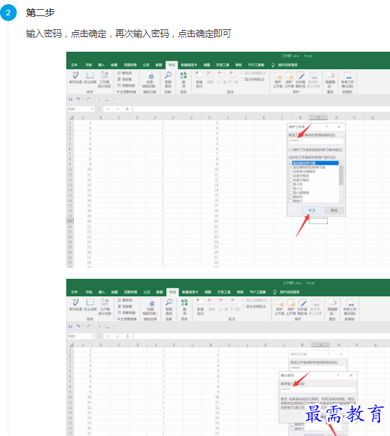Image resolution: width=390 pixels, height=436 pixels.
Task: Open Name Box dropdown in first screenshot
Action: pos(92,109)
